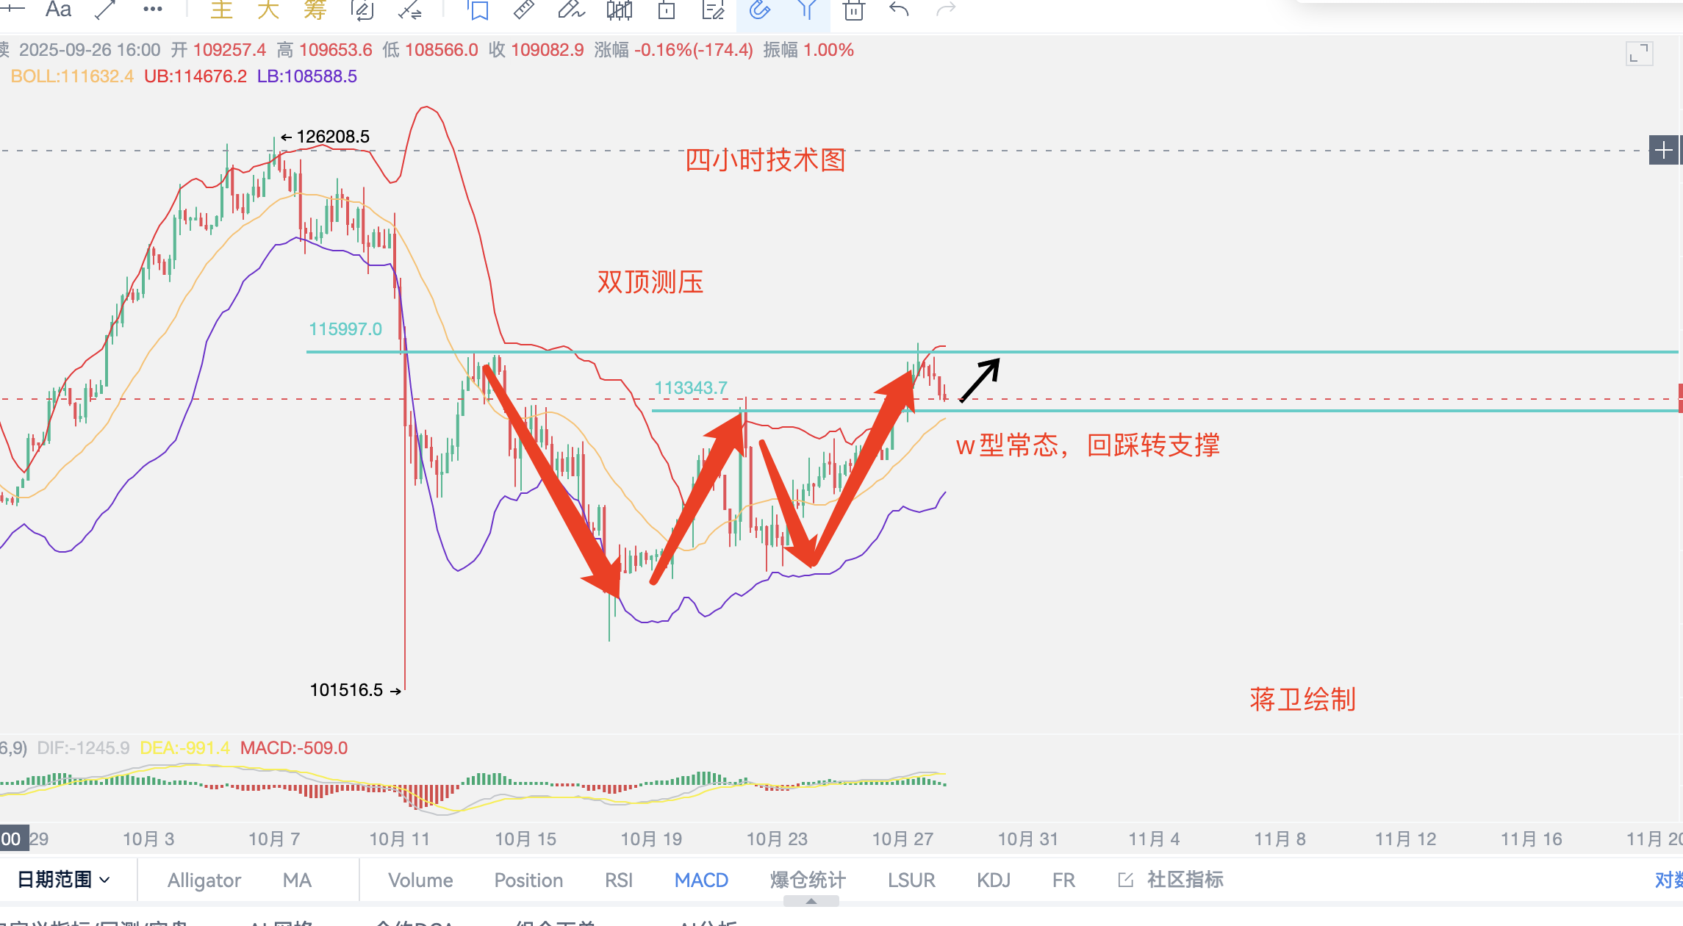Open more drawing tools (three dots)
The height and width of the screenshot is (926, 1683).
(x=153, y=10)
